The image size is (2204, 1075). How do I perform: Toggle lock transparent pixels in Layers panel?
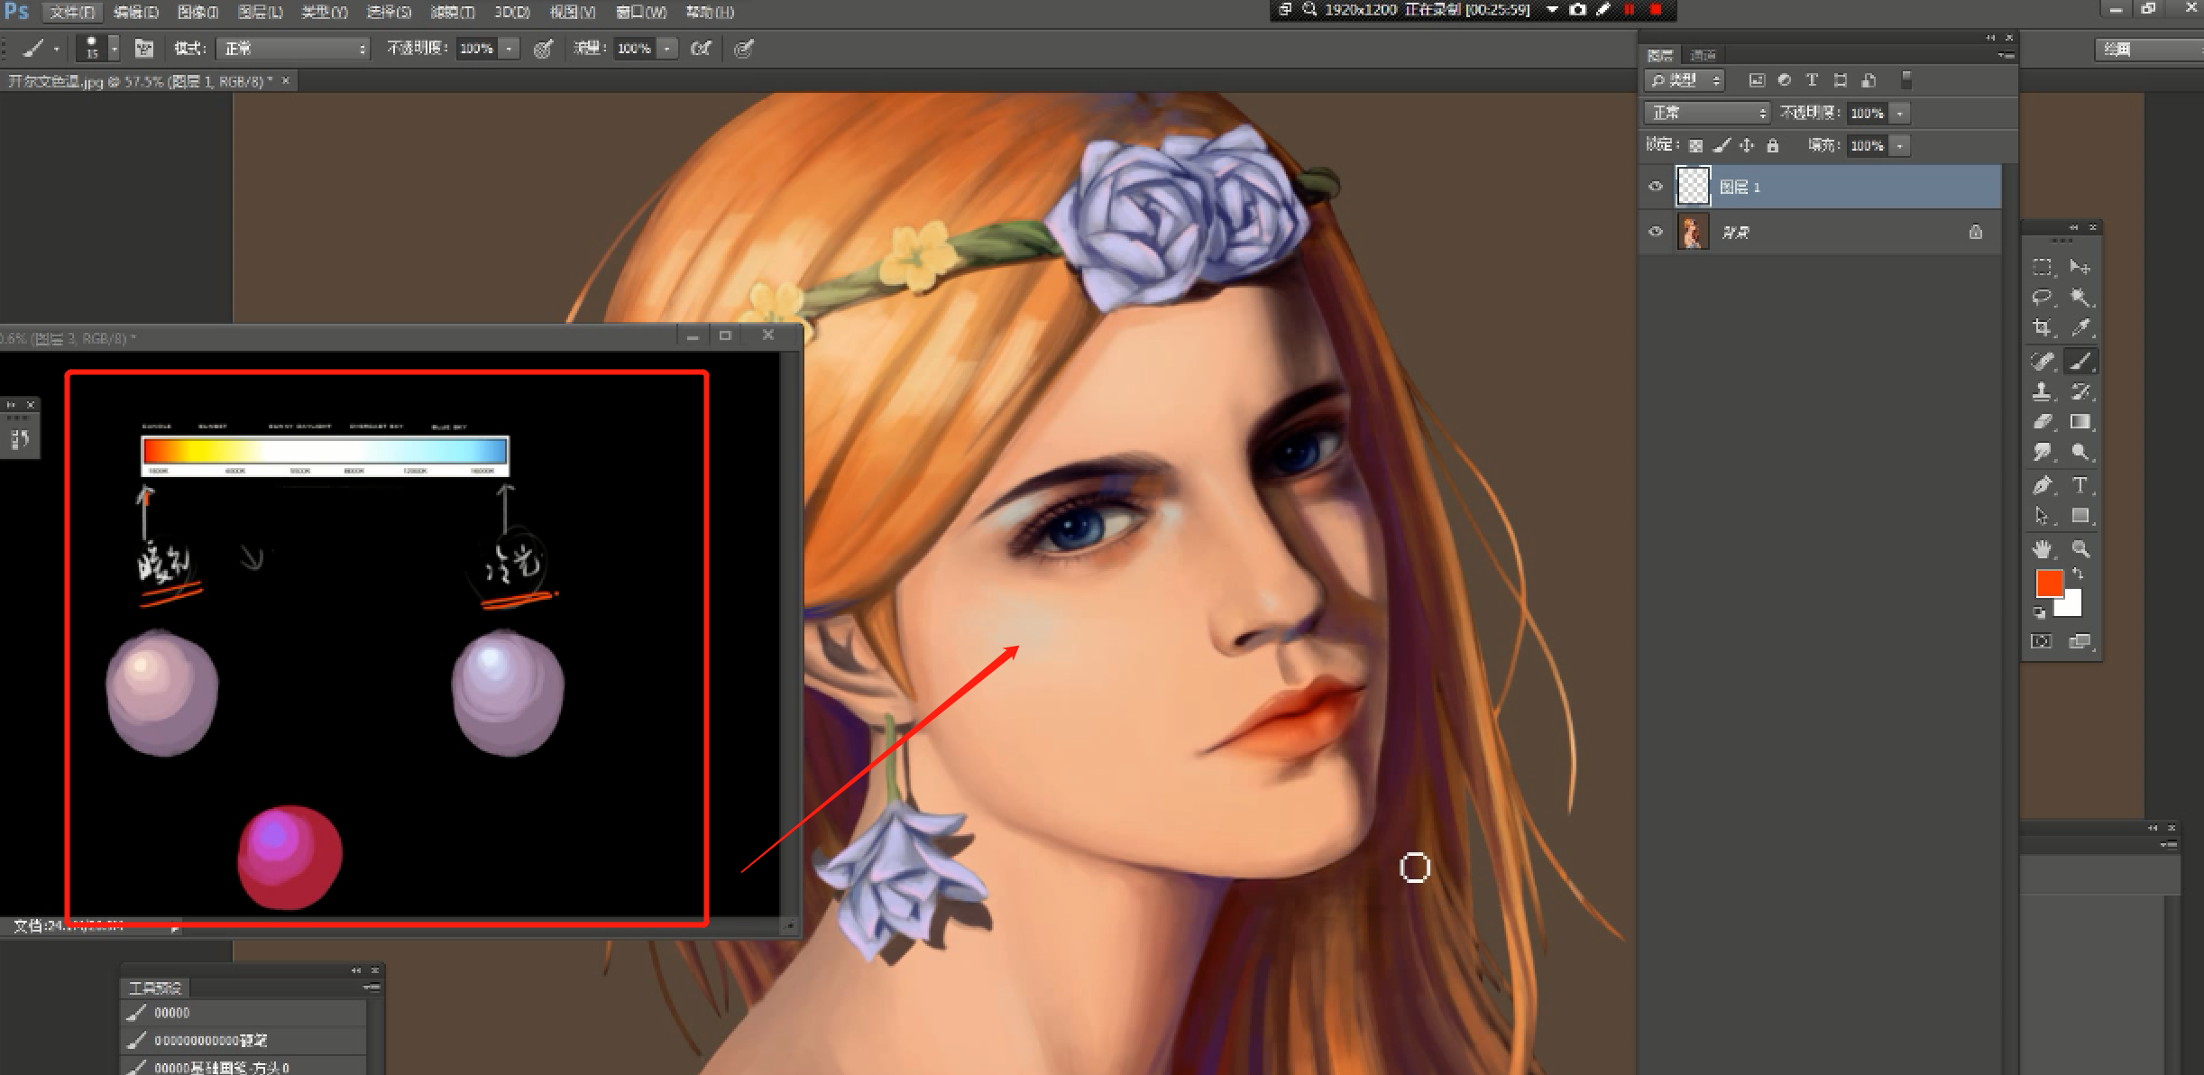(x=1695, y=145)
